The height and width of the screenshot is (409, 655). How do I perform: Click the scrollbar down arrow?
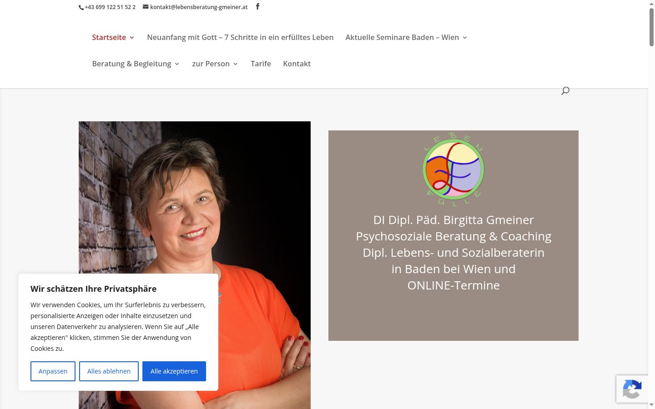click(651, 404)
